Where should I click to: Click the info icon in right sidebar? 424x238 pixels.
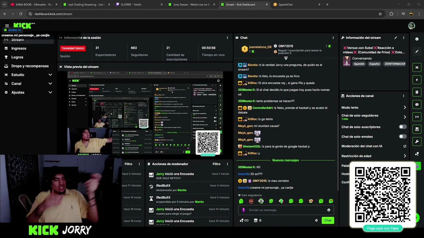(x=417, y=39)
